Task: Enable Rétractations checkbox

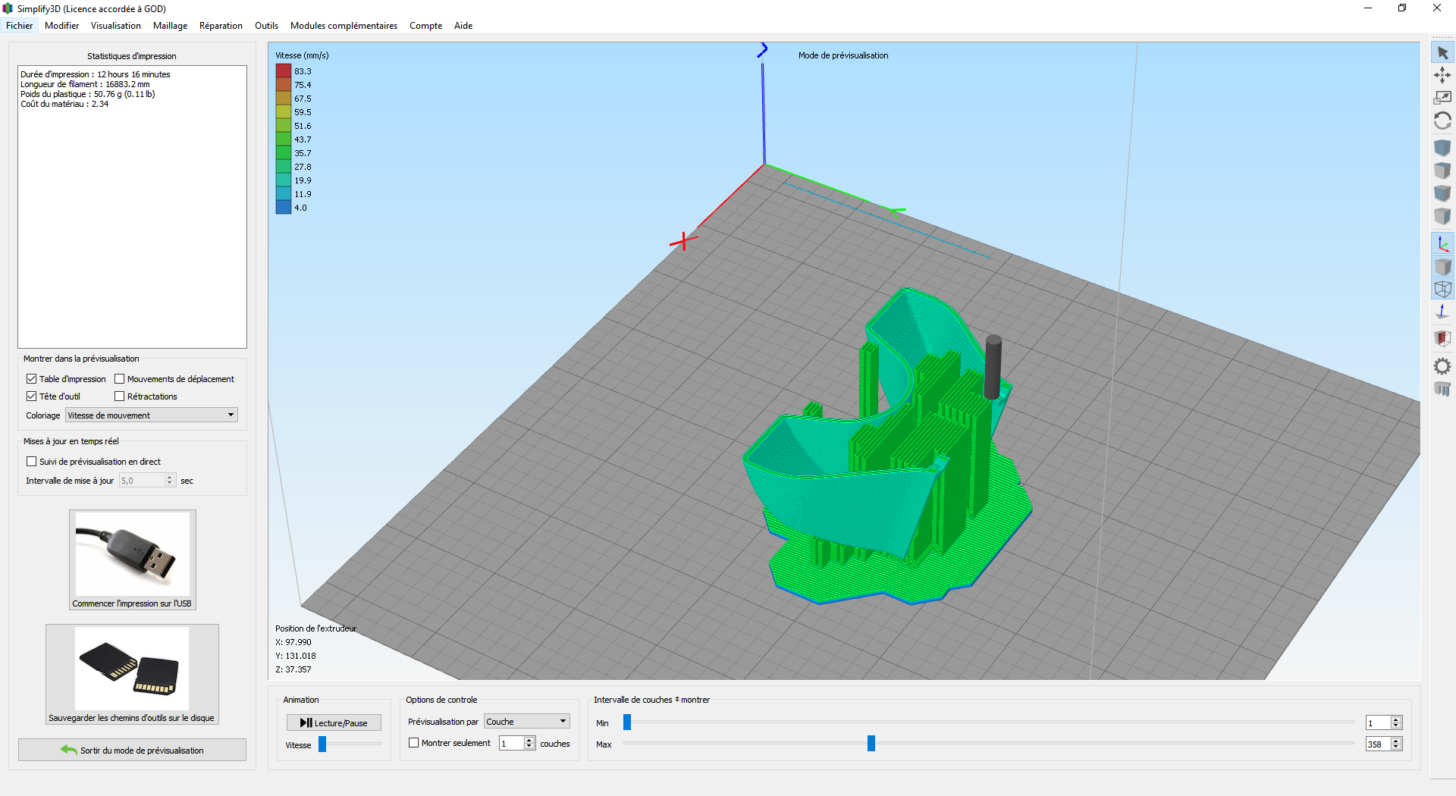Action: [120, 396]
